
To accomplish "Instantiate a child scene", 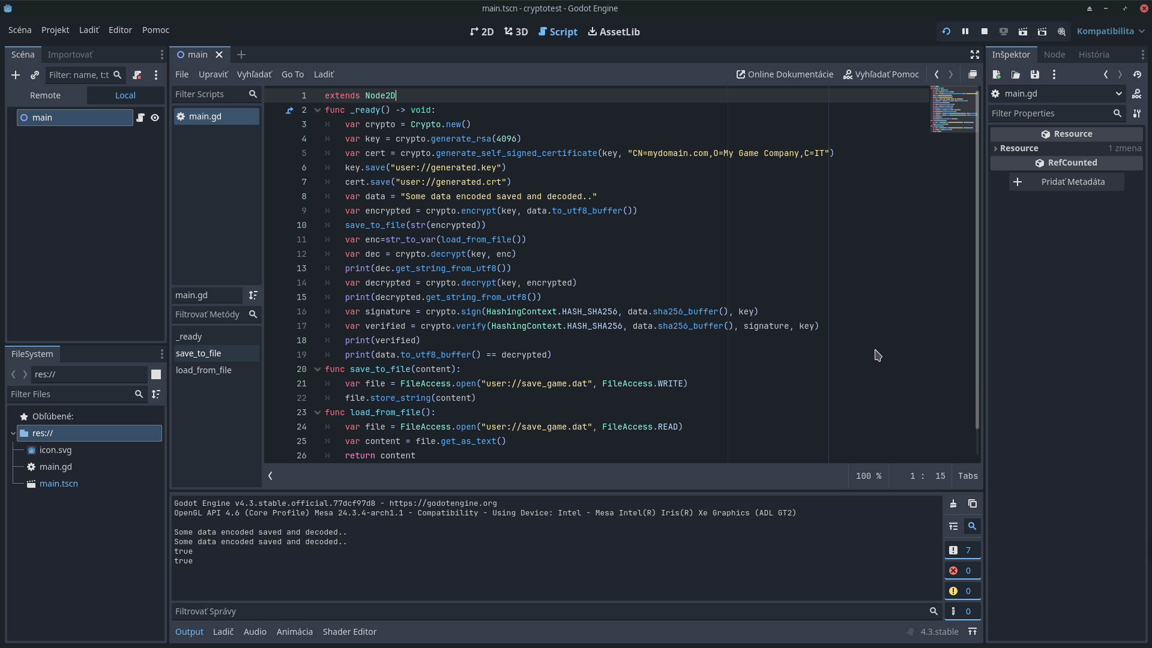I will 34,75.
